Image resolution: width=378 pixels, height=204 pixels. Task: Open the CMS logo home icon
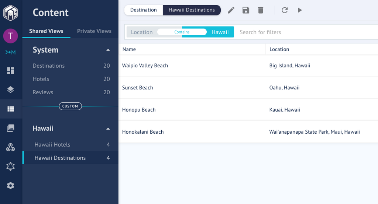10,13
